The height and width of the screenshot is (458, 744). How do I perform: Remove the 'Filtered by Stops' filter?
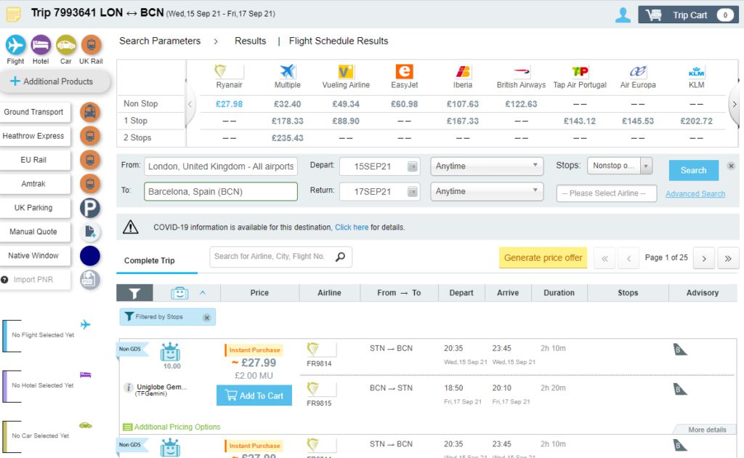pos(206,317)
